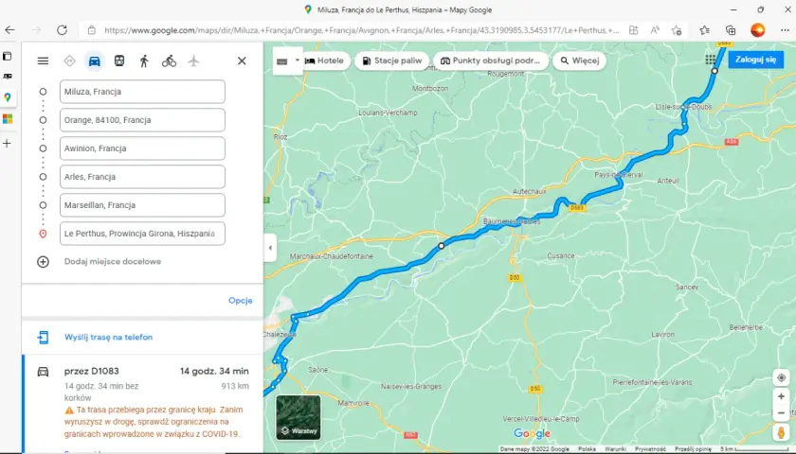Open the Więcej search chip
Viewport: 796px width, 454px height.
579,61
